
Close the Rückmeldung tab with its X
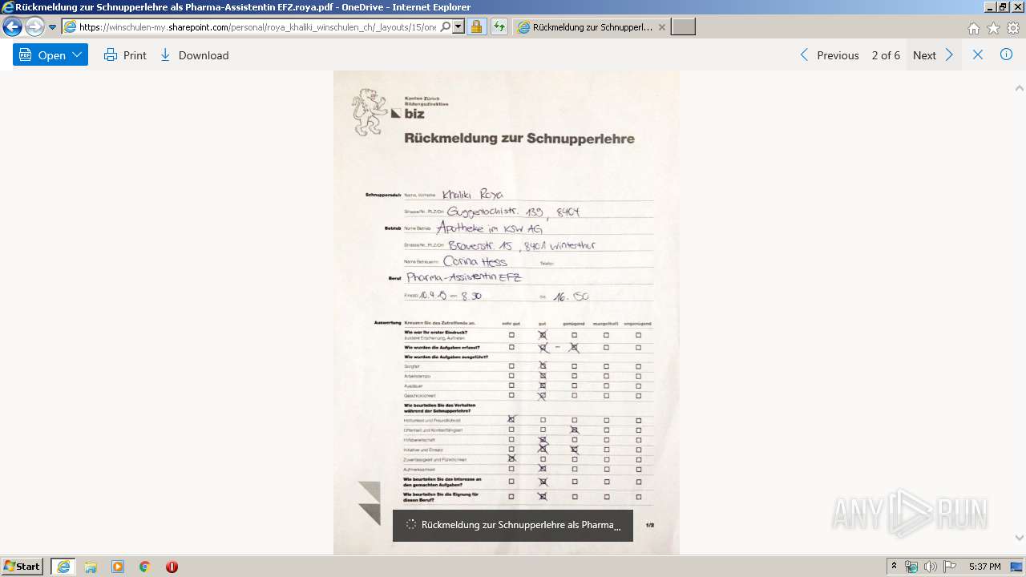(x=662, y=26)
